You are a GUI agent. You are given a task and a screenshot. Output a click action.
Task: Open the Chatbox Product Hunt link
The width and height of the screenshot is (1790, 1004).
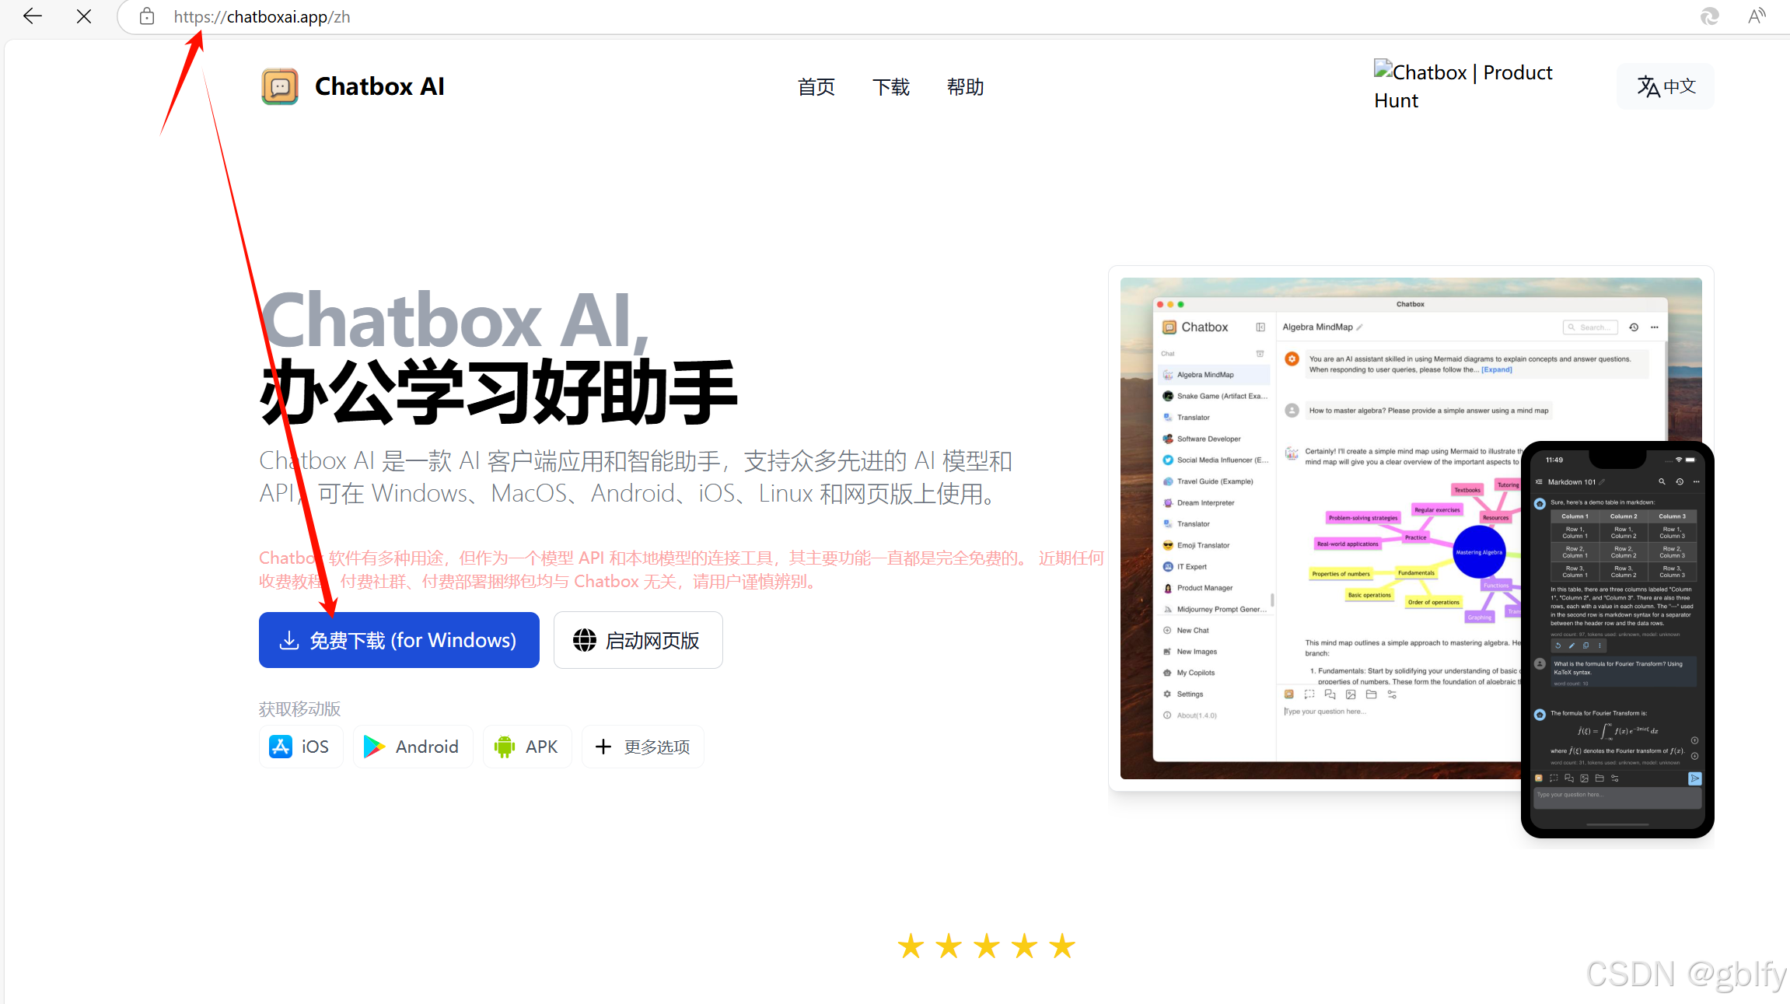(1463, 86)
